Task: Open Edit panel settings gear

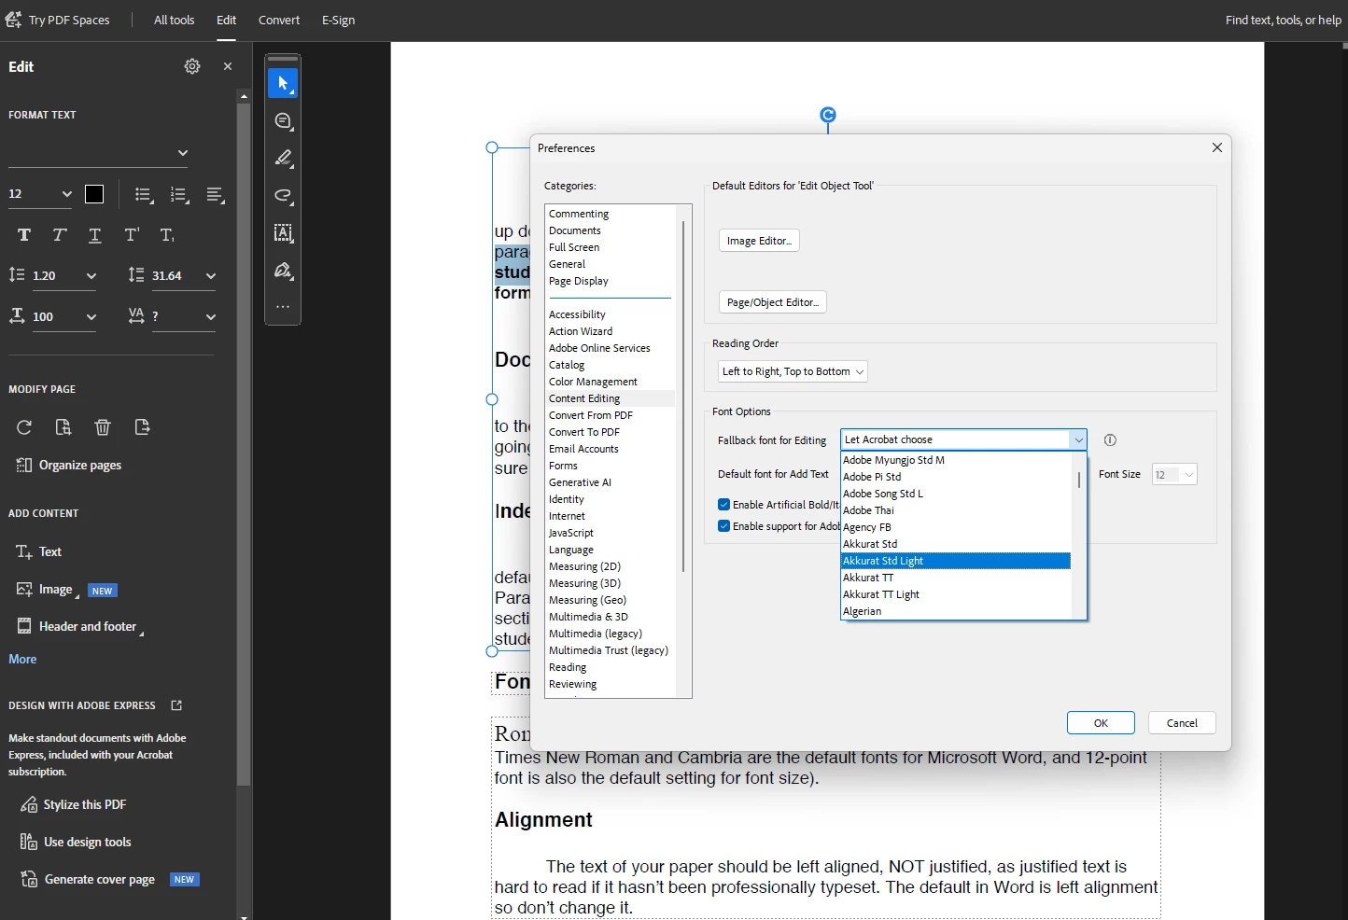Action: pyautogui.click(x=192, y=66)
